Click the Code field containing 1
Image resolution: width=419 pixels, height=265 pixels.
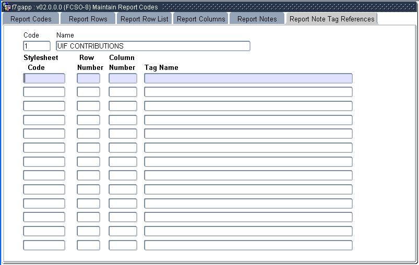(37, 46)
